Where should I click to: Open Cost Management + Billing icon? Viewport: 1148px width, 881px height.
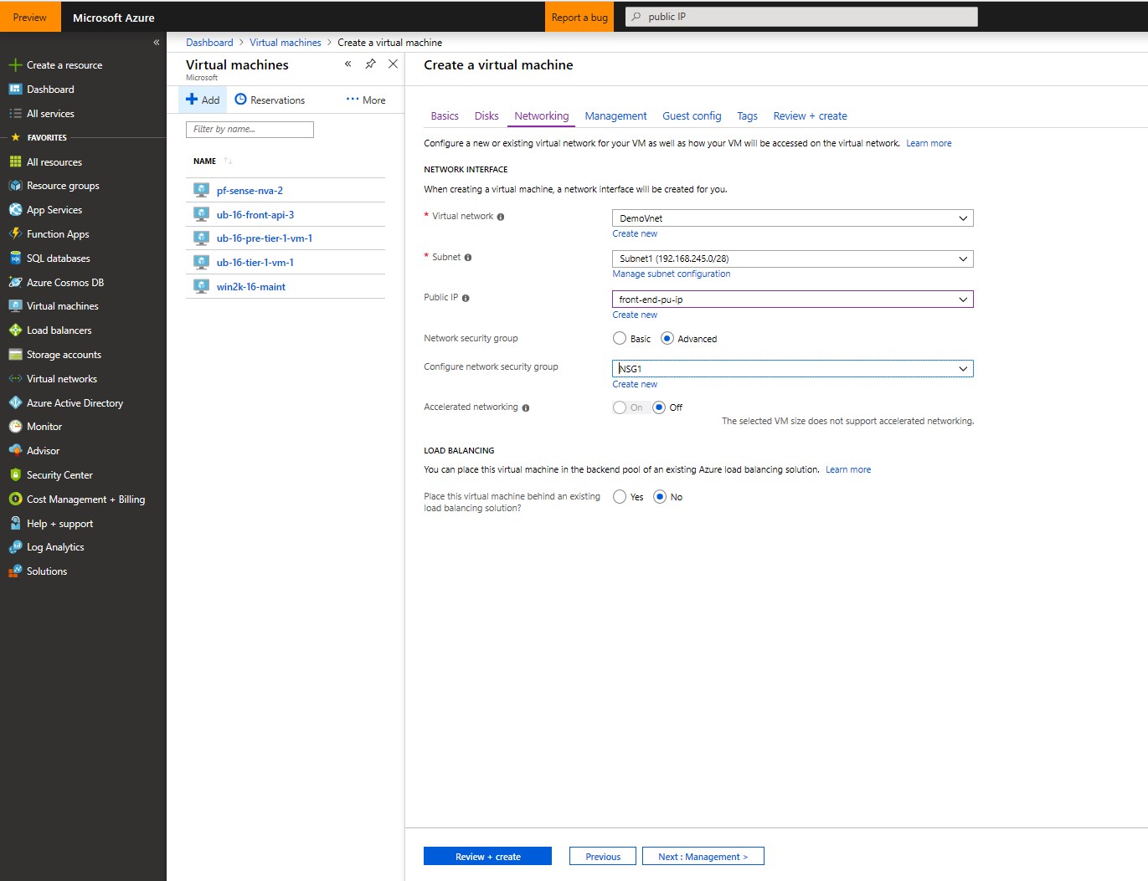pyautogui.click(x=15, y=499)
